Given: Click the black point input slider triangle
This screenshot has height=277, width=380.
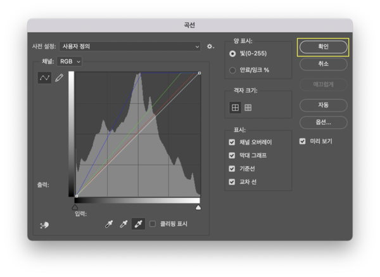Looking at the screenshot, I should [x=75, y=207].
